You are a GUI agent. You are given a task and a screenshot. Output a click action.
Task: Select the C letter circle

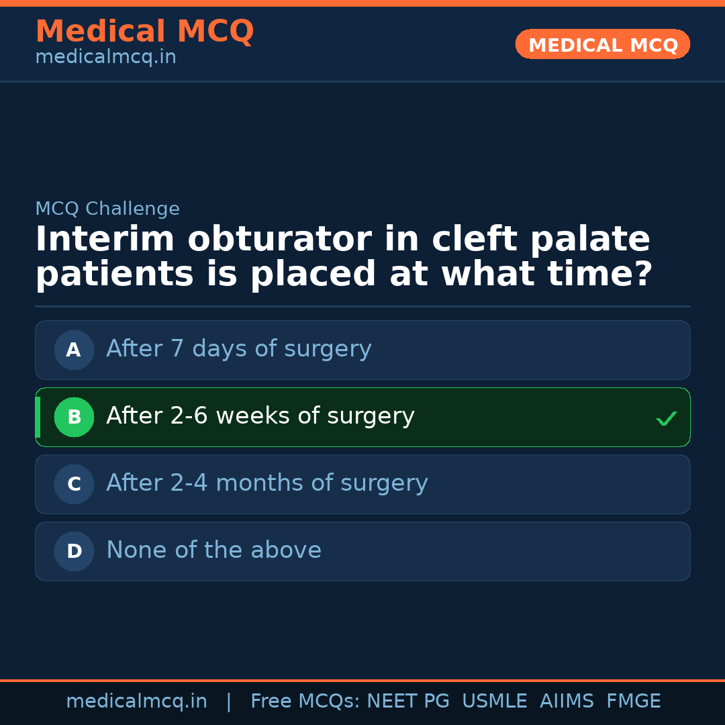coord(74,484)
